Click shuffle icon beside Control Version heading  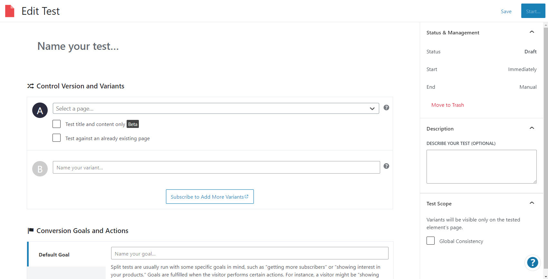click(x=31, y=86)
